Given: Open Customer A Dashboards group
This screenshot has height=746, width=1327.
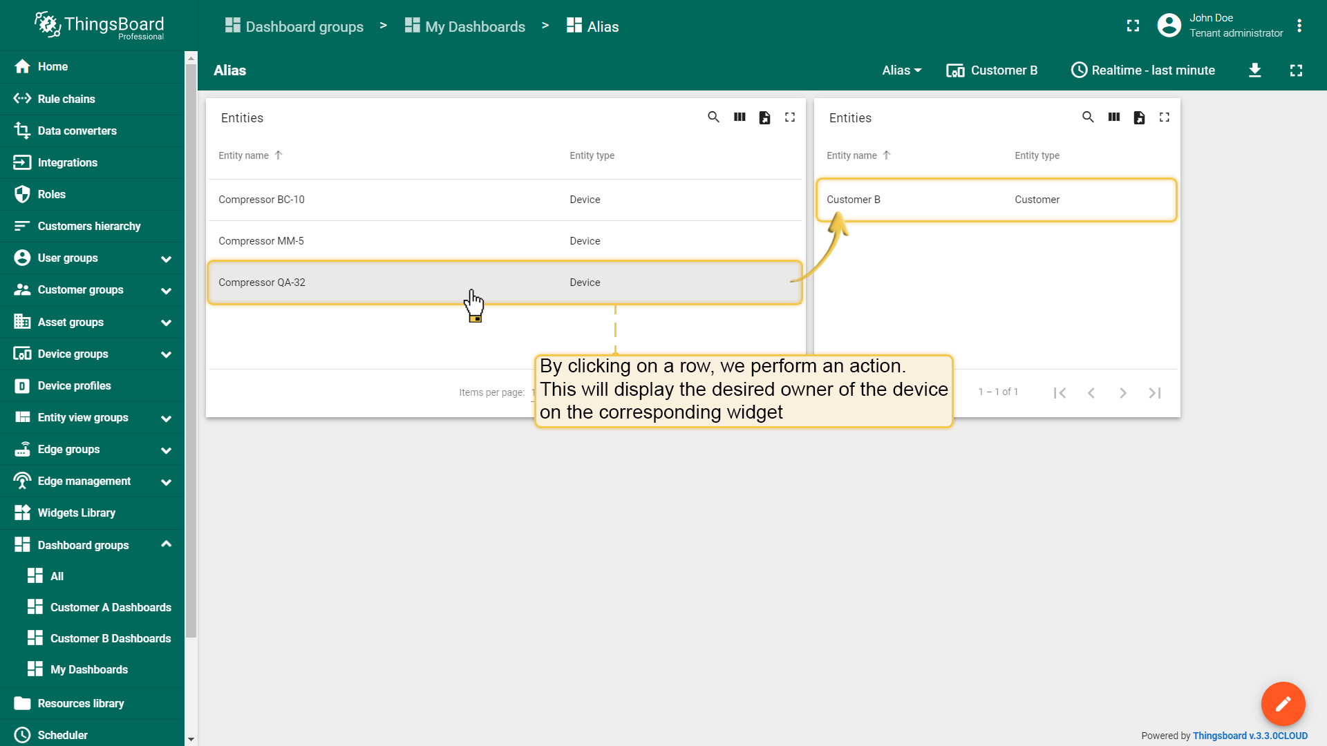Looking at the screenshot, I should point(92,607).
